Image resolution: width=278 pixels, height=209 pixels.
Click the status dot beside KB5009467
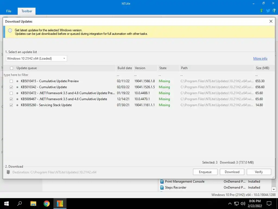(x=17, y=99)
